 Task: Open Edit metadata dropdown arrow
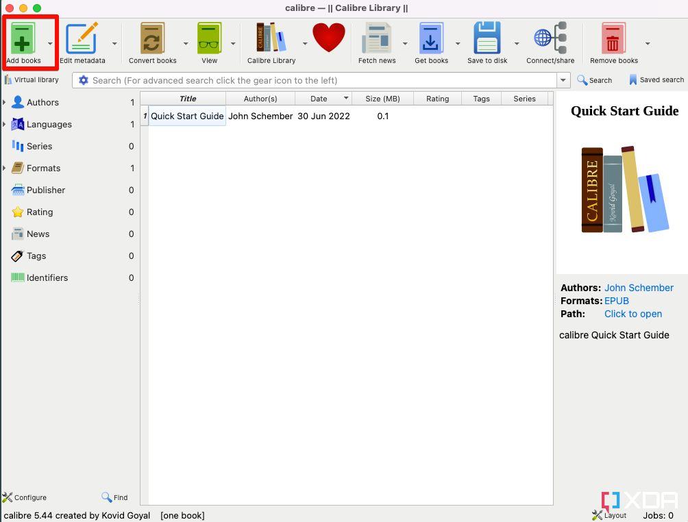114,43
